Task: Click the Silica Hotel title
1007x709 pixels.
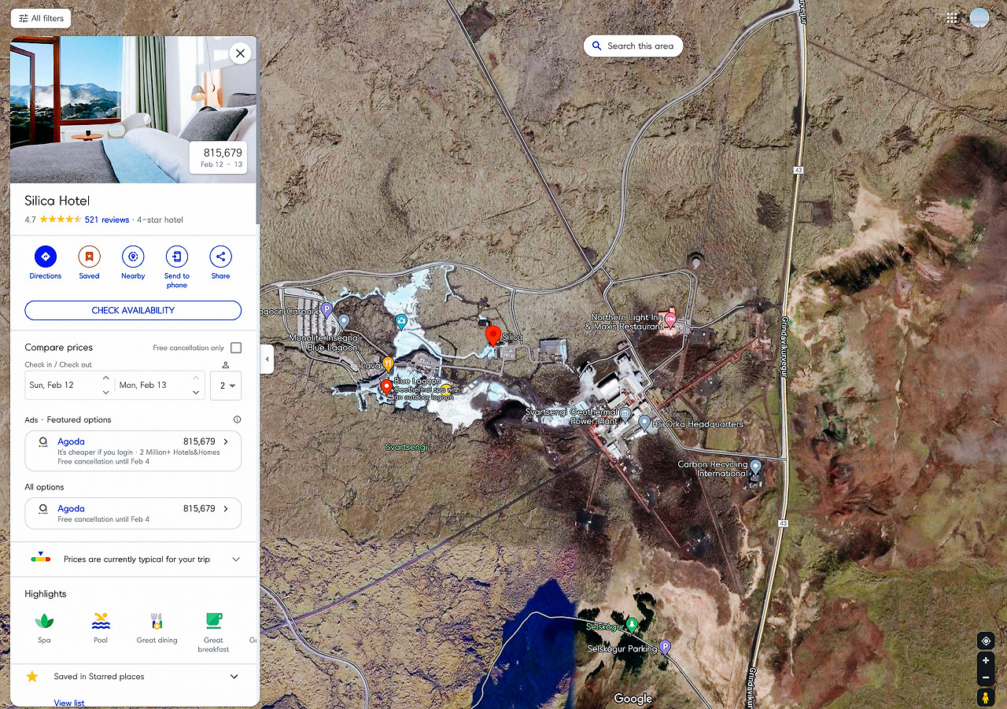Action: click(x=57, y=201)
